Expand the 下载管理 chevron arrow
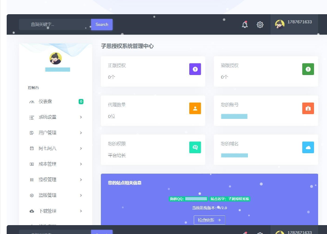The height and width of the screenshot is (234, 327). coord(81,211)
